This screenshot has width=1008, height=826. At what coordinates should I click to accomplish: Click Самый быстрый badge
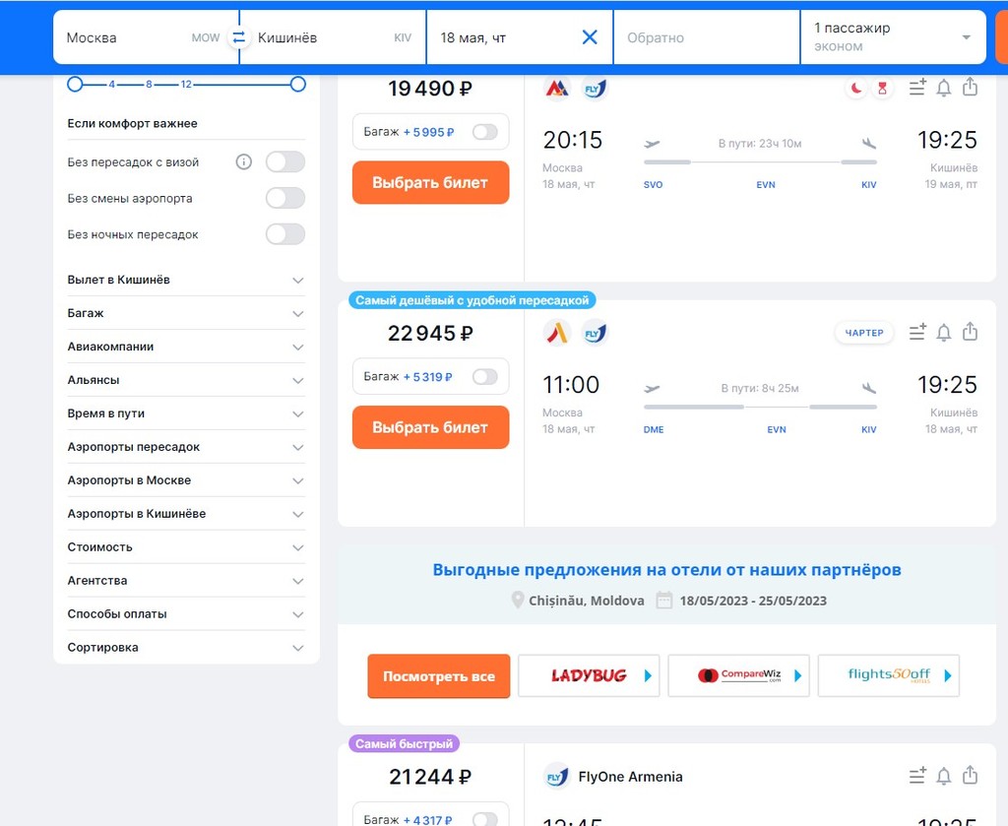tap(404, 743)
